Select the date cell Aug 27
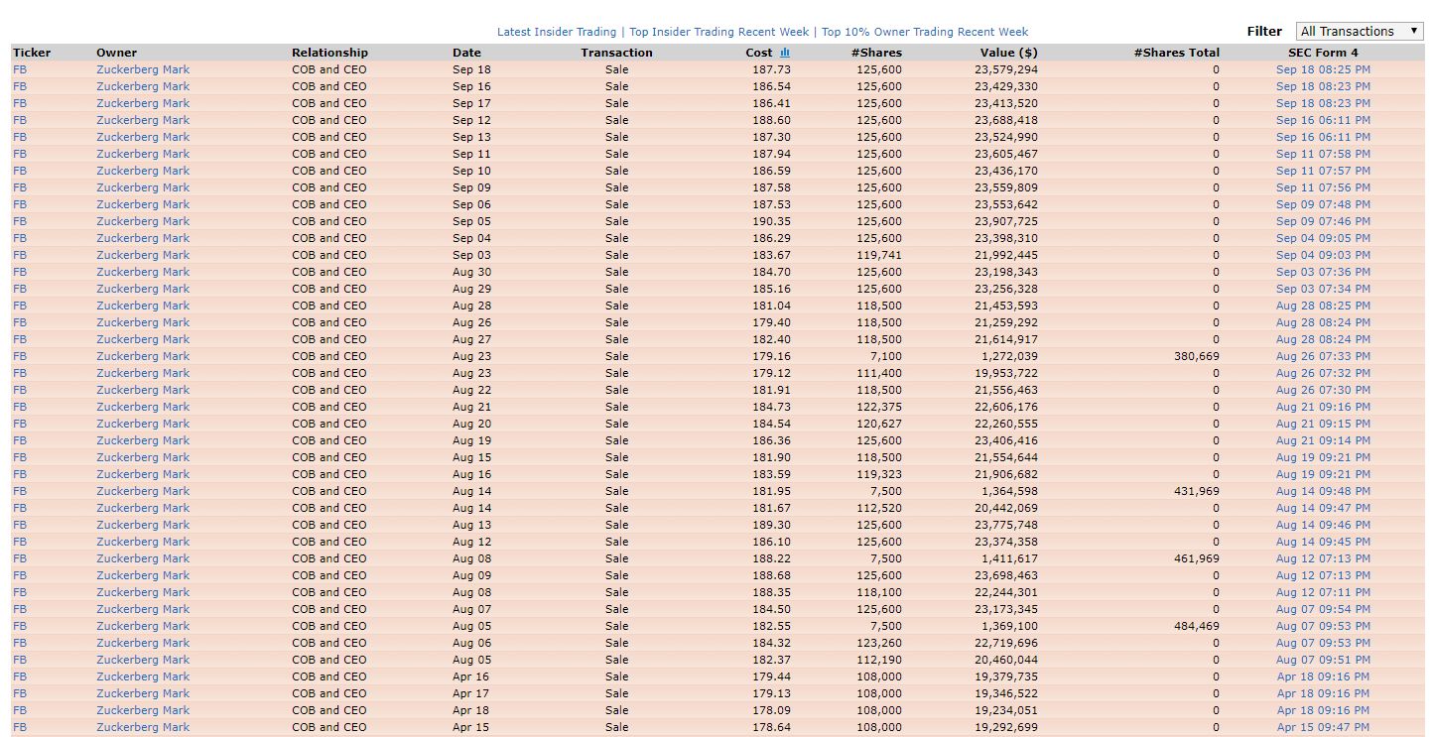This screenshot has width=1434, height=737. tap(471, 339)
